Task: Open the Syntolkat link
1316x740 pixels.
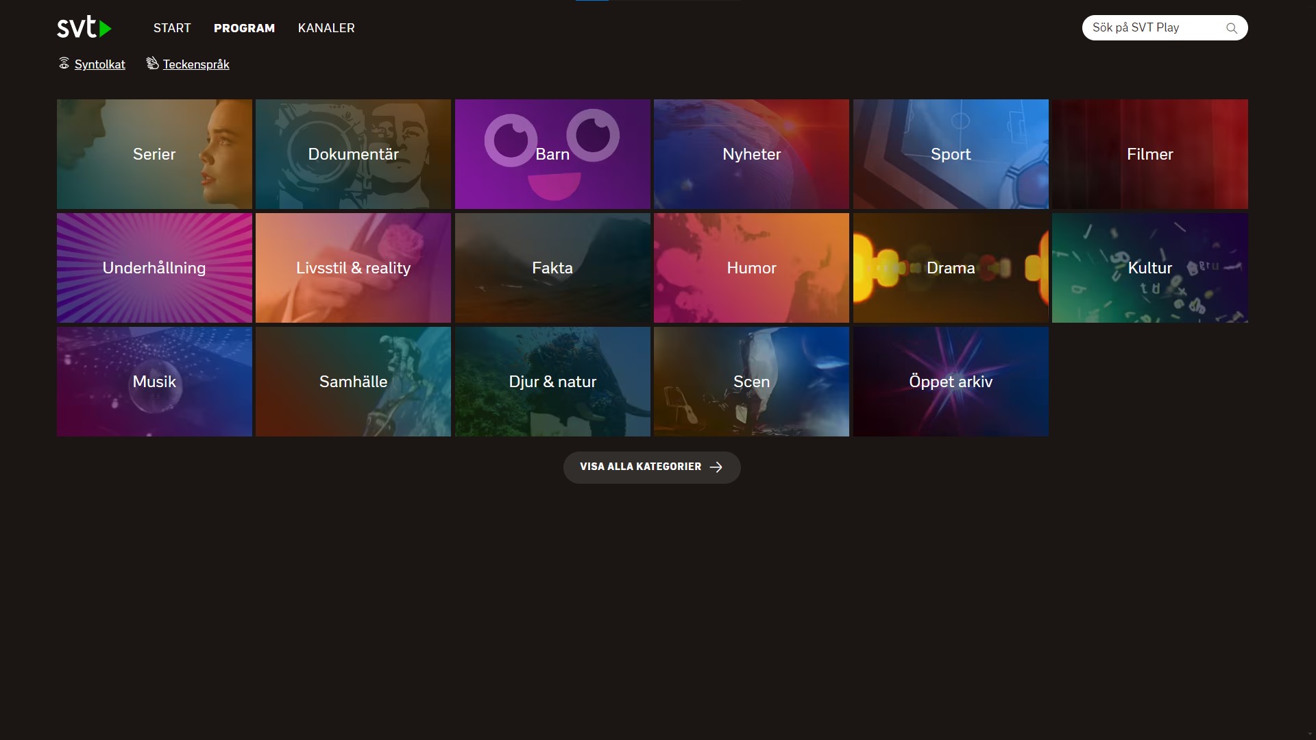Action: tap(99, 64)
